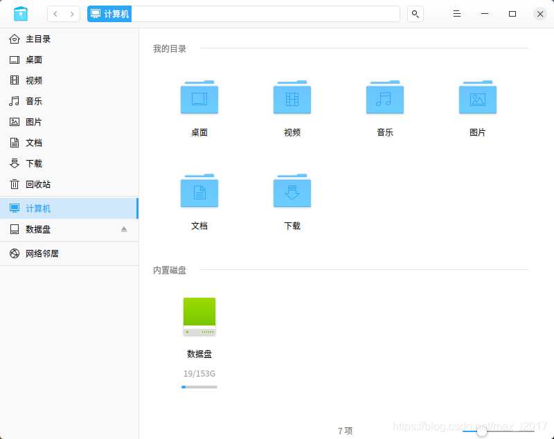Select the 图片 folder icon in main pane
The width and height of the screenshot is (554, 439).
[x=478, y=97]
